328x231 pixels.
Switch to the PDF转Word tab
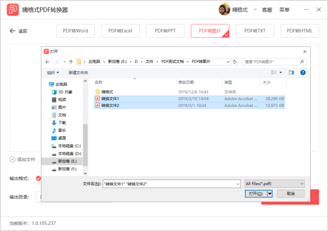tap(76, 31)
